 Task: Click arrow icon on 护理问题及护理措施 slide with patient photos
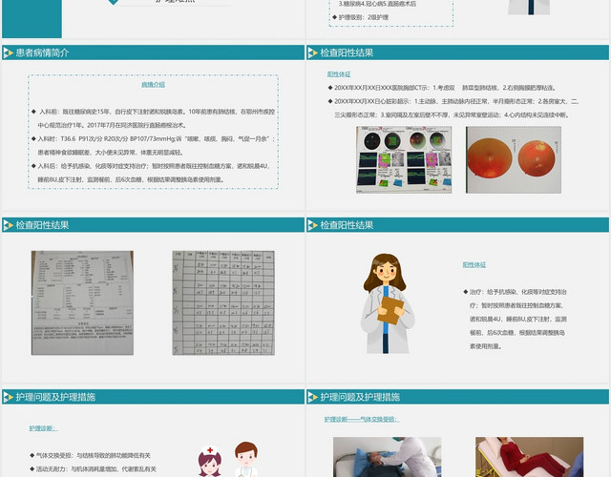pos(312,397)
